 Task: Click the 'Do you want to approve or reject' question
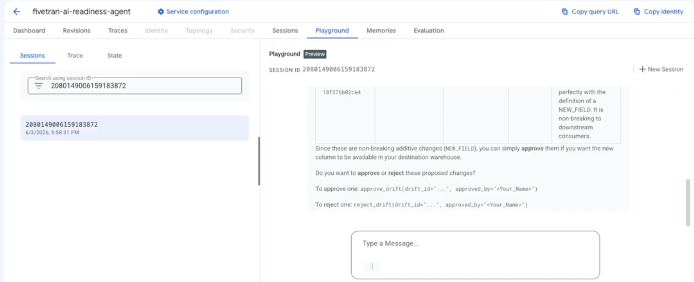click(x=395, y=173)
